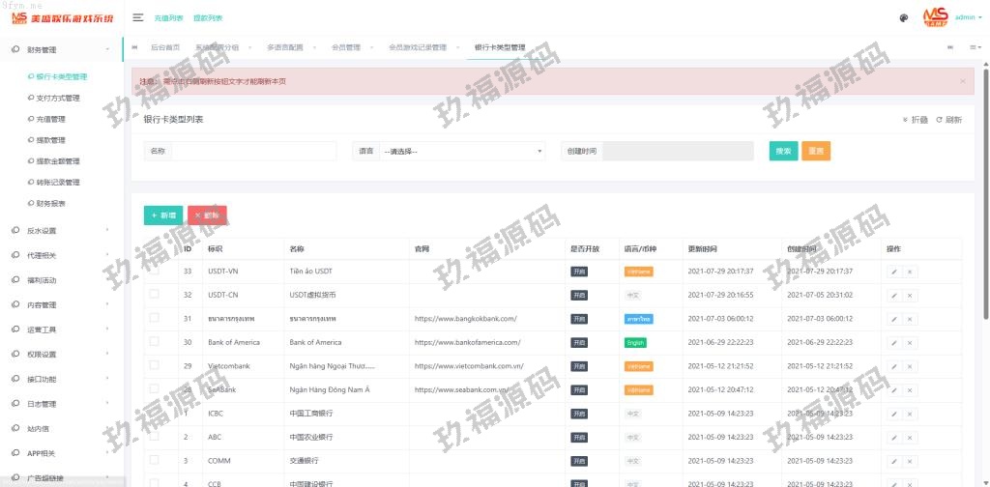Viewport: 990px width, 487px height.
Task: Click the delete X icon for USDT-CN row
Action: [x=910, y=295]
